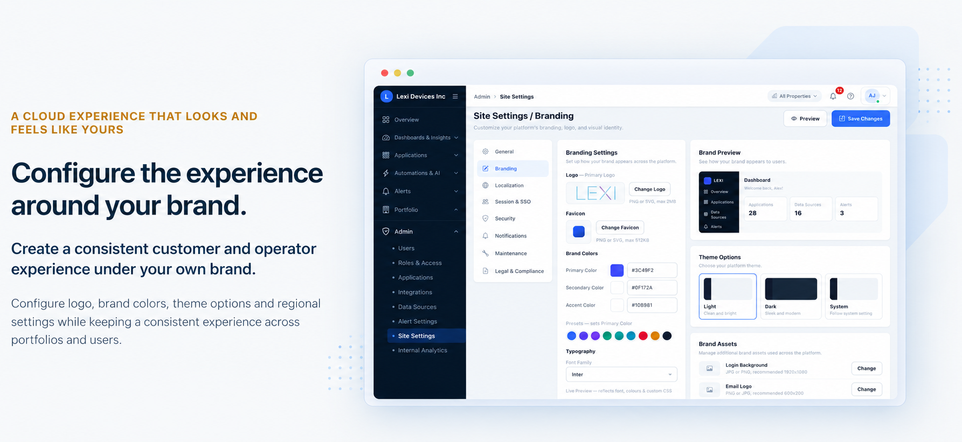Click the Accent Color swatch

617,305
